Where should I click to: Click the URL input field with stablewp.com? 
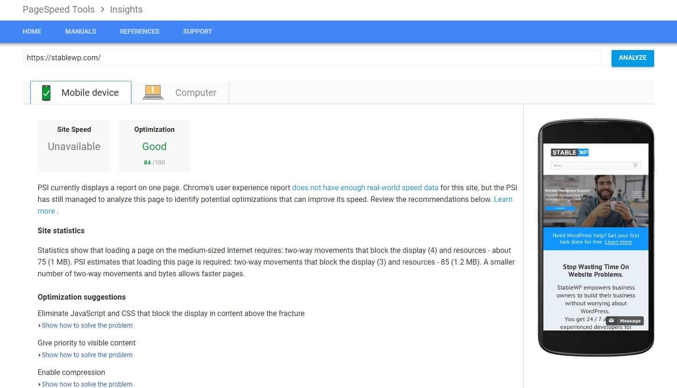pos(312,58)
